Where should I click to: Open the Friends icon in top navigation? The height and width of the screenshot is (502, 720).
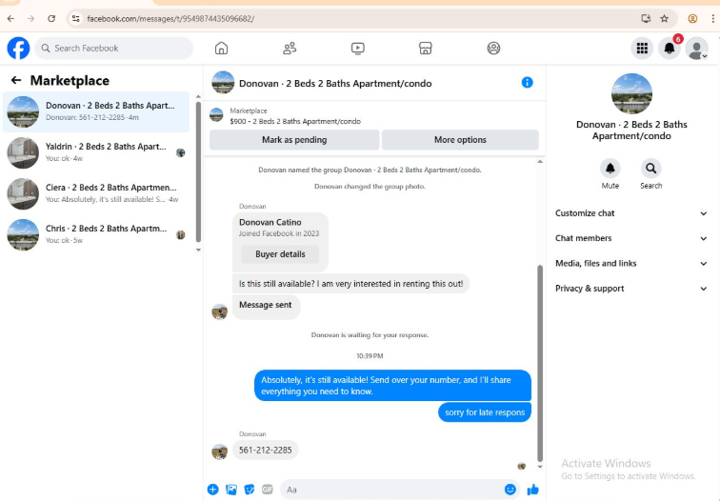[290, 49]
